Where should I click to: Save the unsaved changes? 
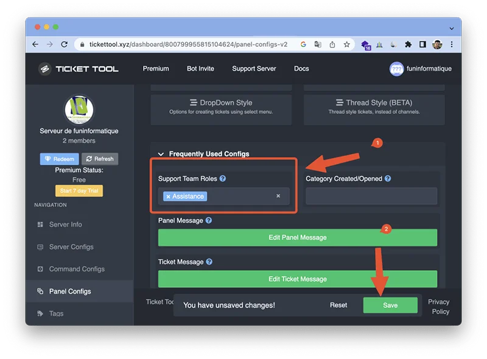click(x=391, y=305)
